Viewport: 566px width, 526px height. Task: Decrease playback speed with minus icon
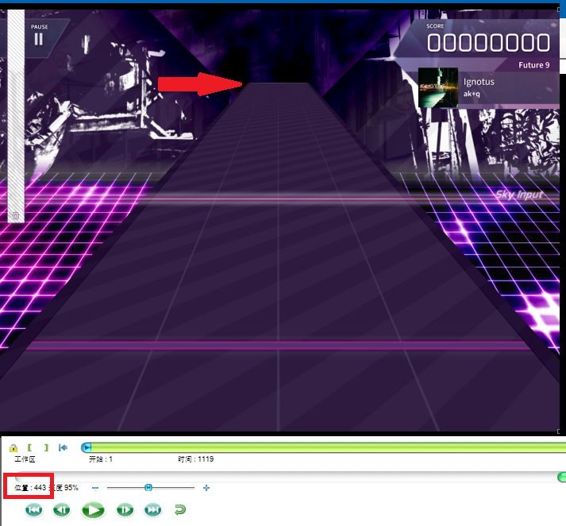(95, 488)
